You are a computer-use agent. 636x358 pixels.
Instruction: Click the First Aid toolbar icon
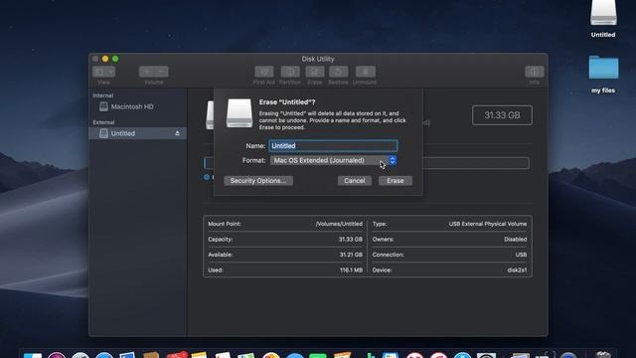(x=264, y=72)
